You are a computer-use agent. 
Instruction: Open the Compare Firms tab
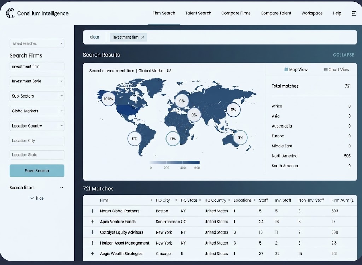click(236, 13)
